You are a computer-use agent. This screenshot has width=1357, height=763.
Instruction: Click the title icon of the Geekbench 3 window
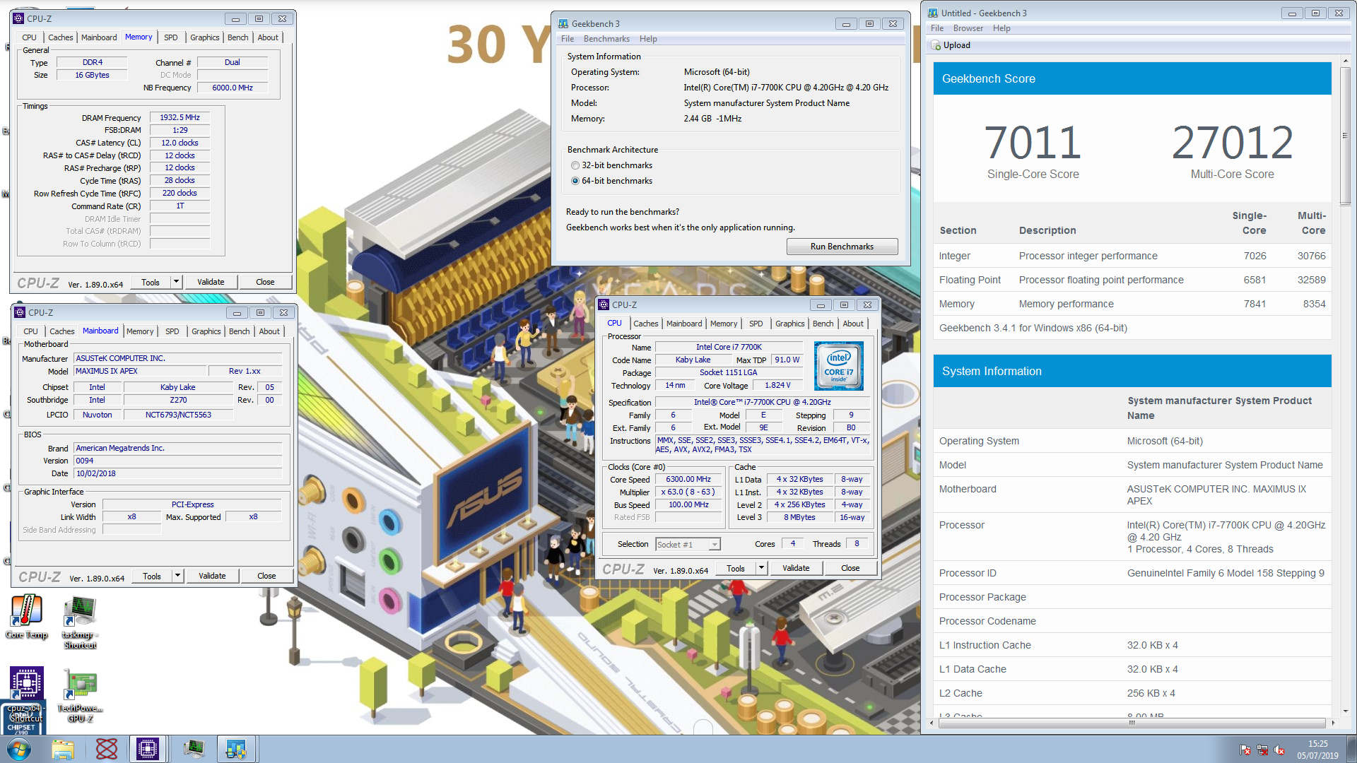click(x=563, y=24)
